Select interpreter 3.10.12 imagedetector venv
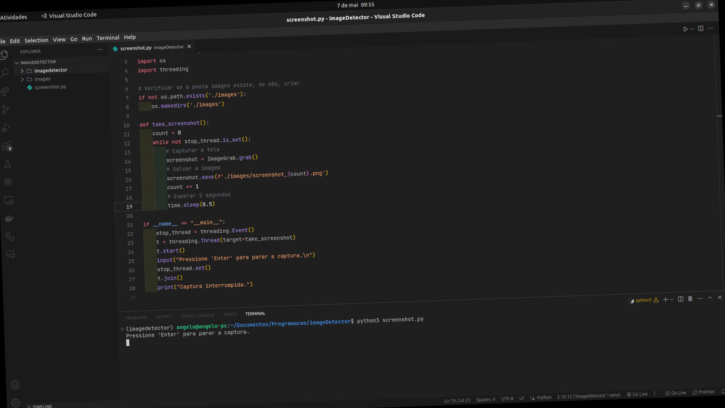Screen dimensions: 725x408 pyautogui.click(x=588, y=396)
